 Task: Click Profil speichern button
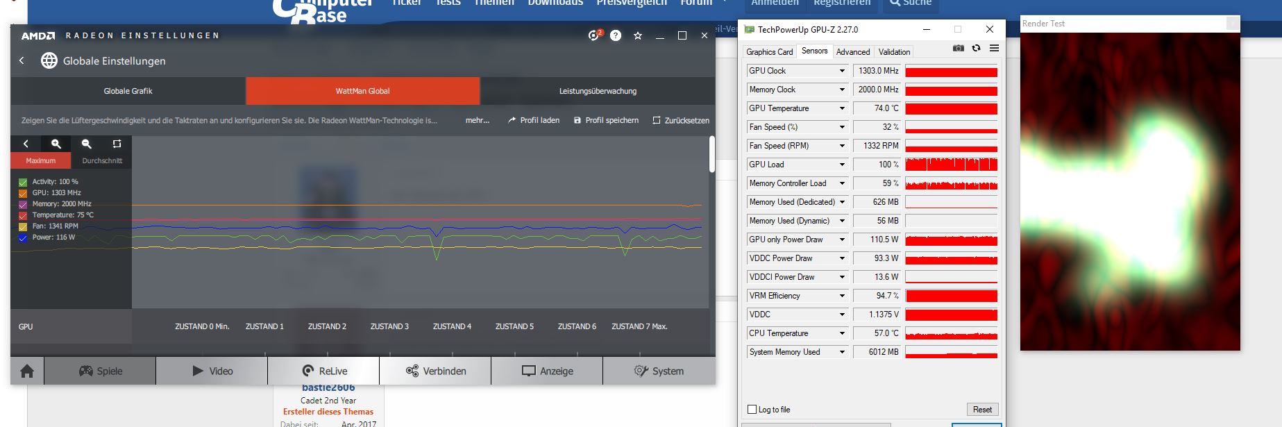tap(606, 120)
